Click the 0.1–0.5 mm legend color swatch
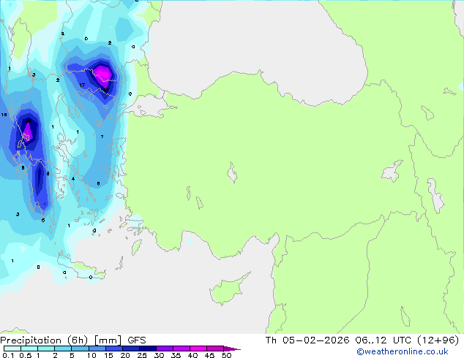464x358 pixels. click(x=12, y=349)
